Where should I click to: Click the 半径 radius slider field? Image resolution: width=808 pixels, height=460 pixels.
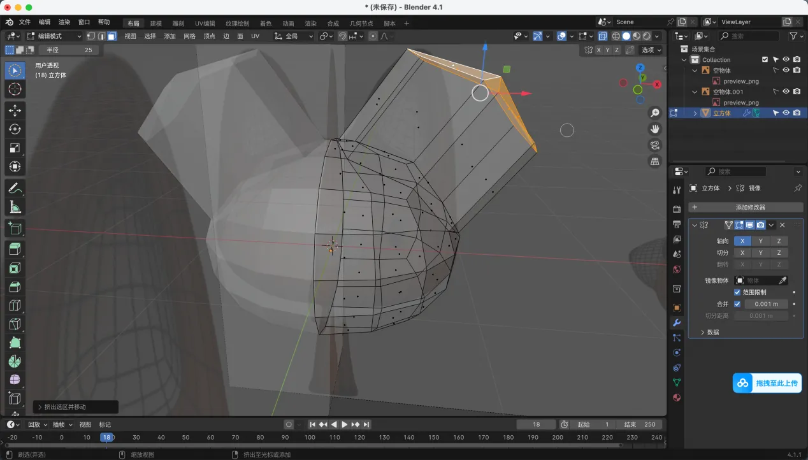point(69,50)
